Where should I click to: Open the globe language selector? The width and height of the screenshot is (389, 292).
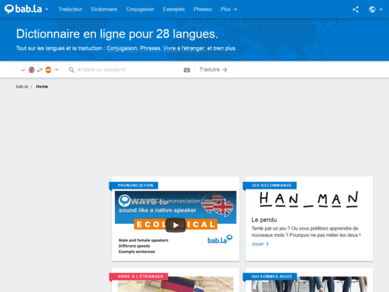tap(372, 9)
